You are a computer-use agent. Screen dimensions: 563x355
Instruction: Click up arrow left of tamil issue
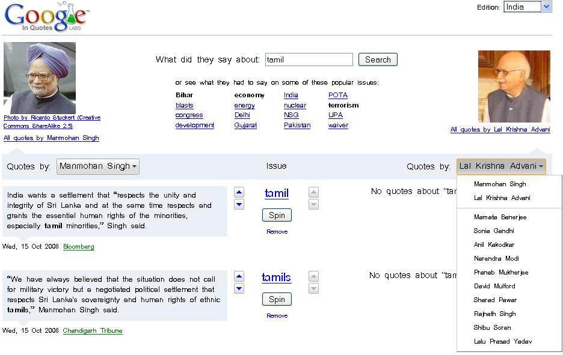pos(239,193)
